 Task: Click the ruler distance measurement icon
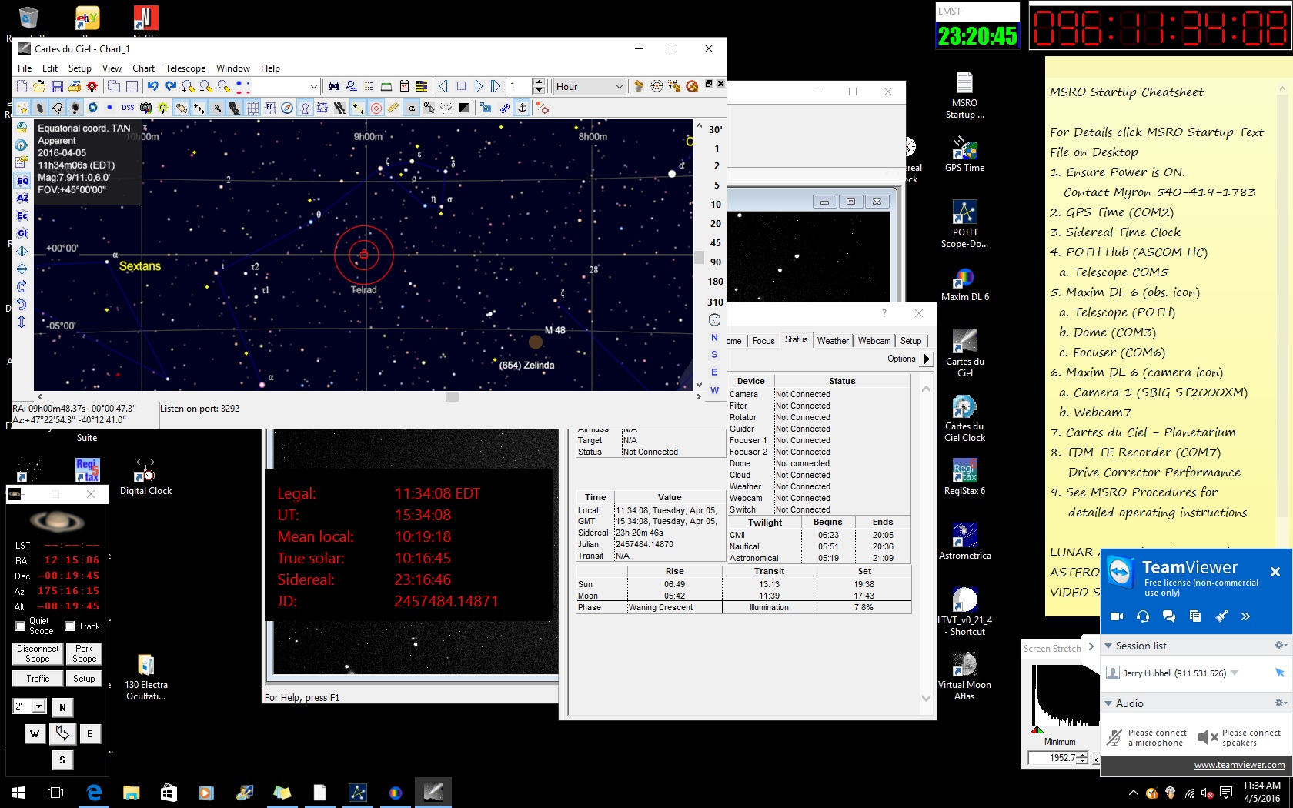[x=393, y=108]
